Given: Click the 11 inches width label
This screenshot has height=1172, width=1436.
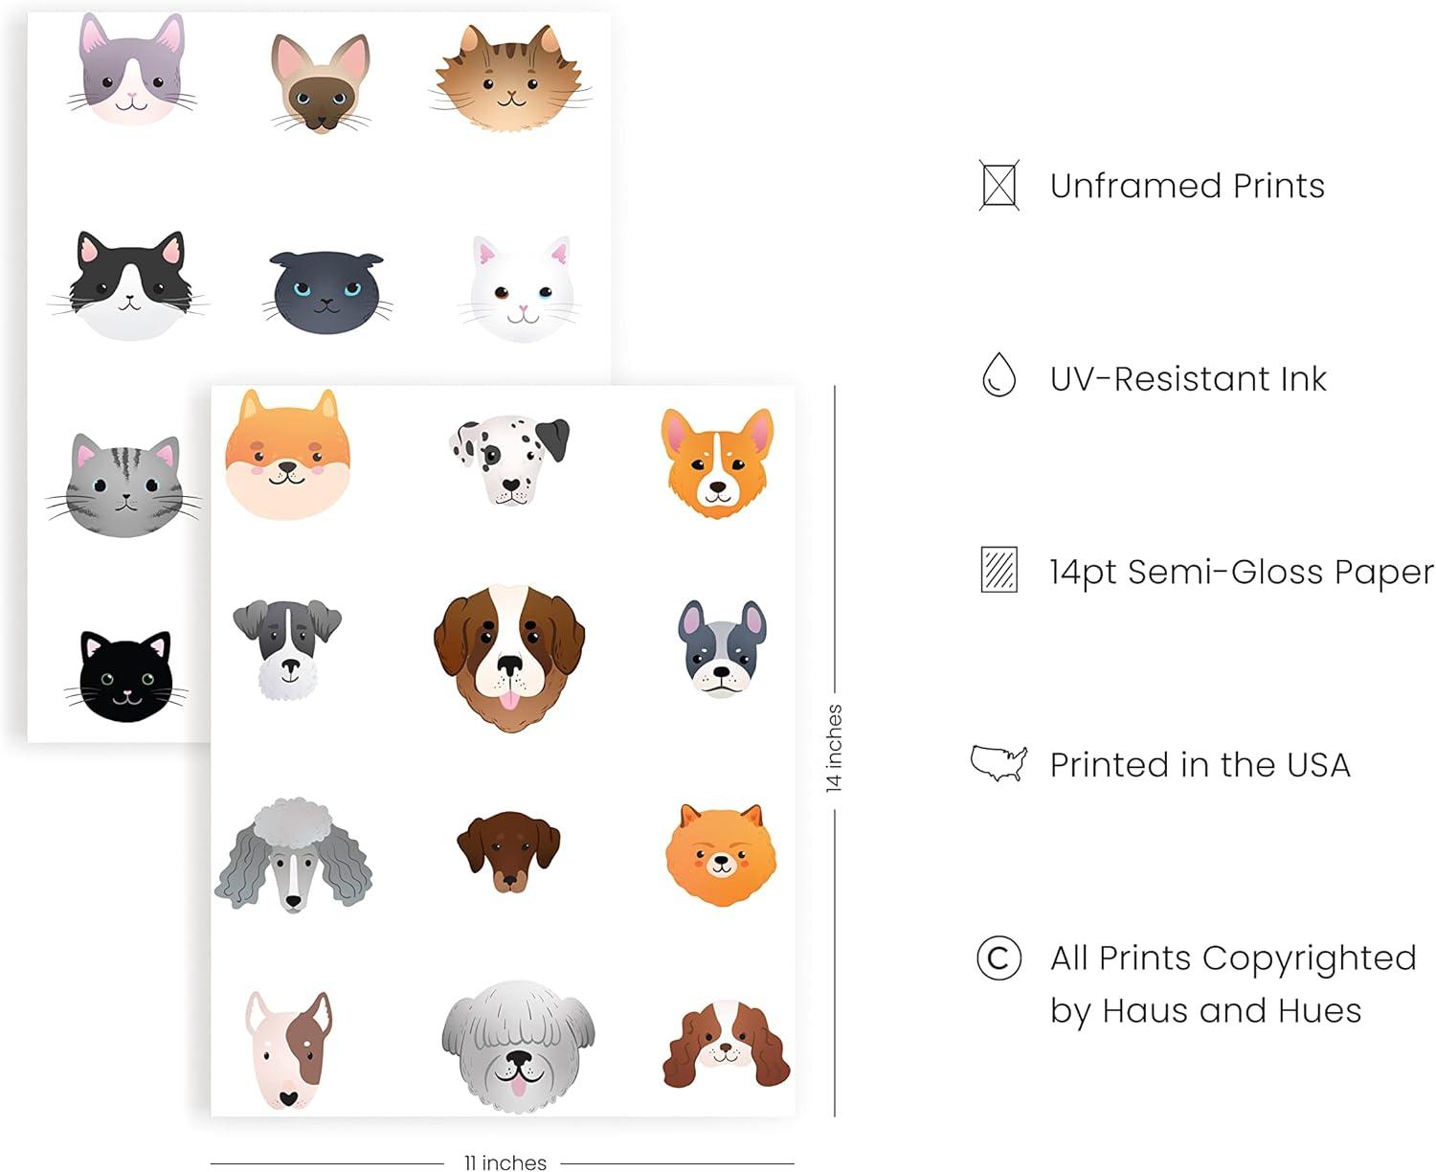Looking at the screenshot, I should (x=505, y=1162).
